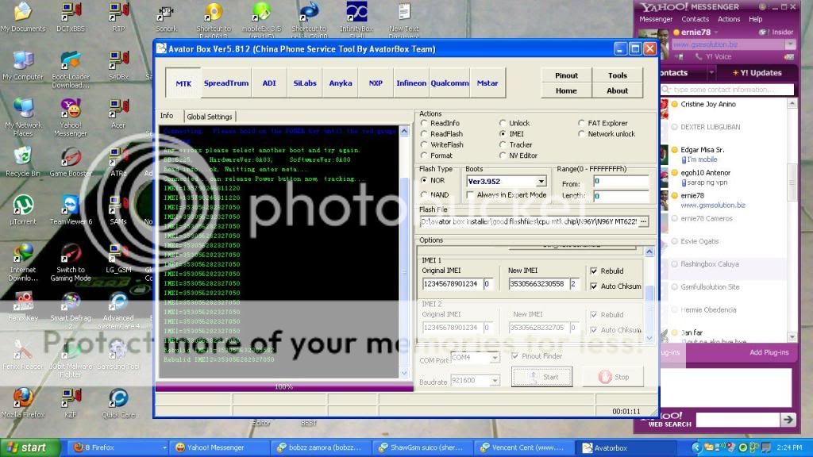Click the New IMEI input field for IMEI 1
The width and height of the screenshot is (813, 457).
pyautogui.click(x=538, y=284)
